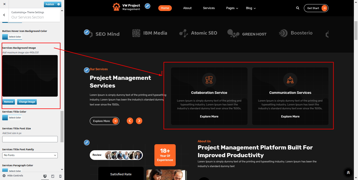Remove the services background image
The height and width of the screenshot is (180, 358).
tap(9, 102)
